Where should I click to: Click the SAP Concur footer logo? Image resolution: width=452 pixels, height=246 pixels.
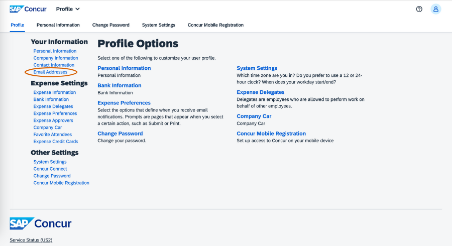(x=41, y=223)
